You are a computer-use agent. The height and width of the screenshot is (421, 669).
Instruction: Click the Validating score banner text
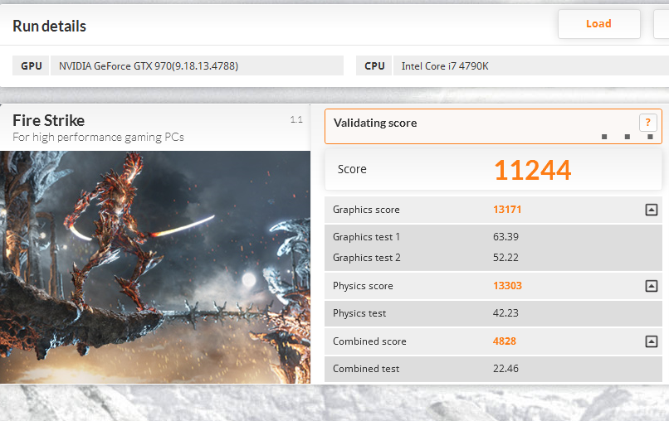click(x=375, y=123)
